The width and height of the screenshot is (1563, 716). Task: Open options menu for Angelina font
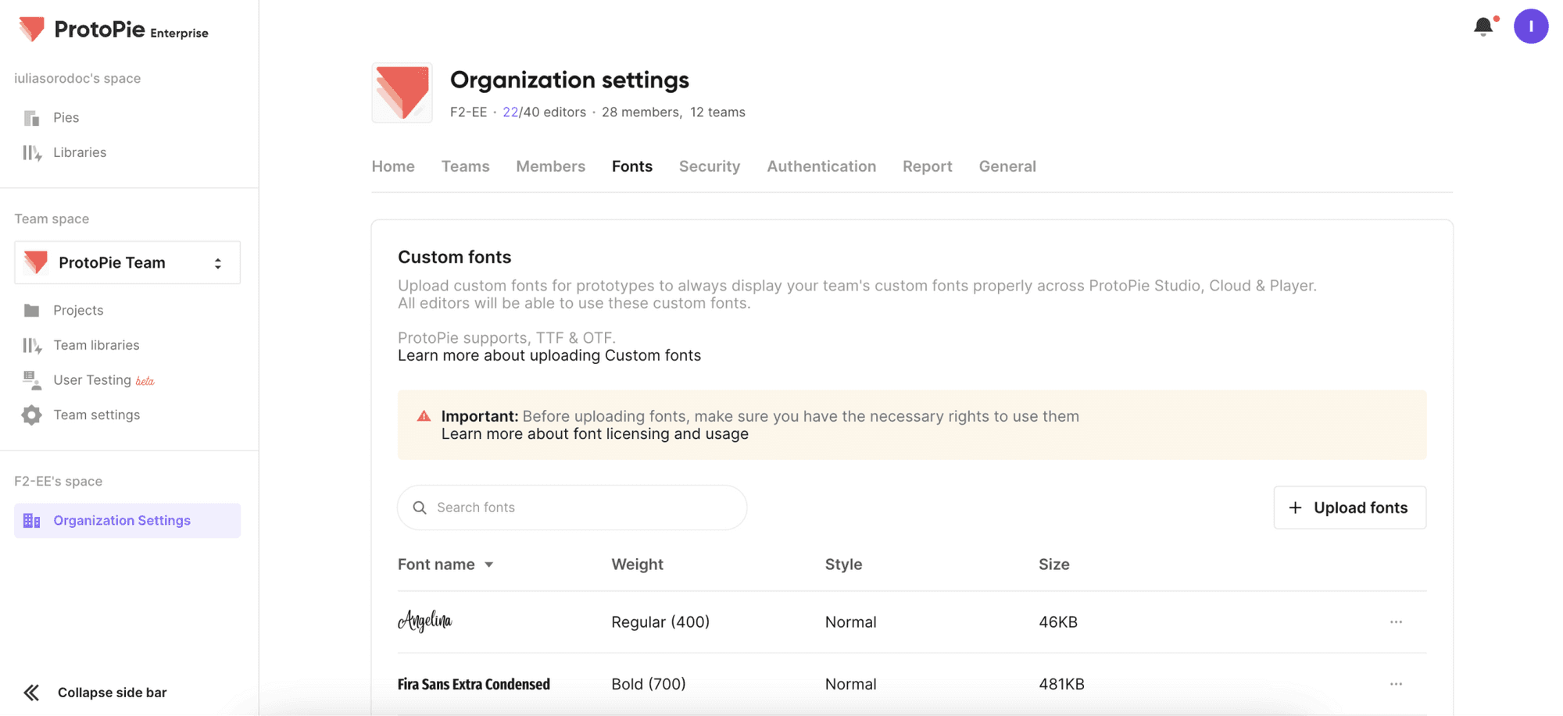pyautogui.click(x=1396, y=622)
